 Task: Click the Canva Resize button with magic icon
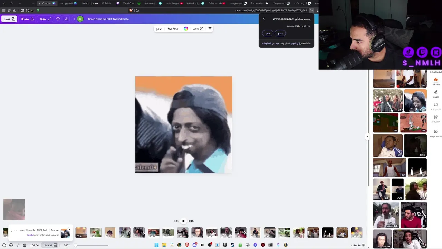(x=9, y=19)
